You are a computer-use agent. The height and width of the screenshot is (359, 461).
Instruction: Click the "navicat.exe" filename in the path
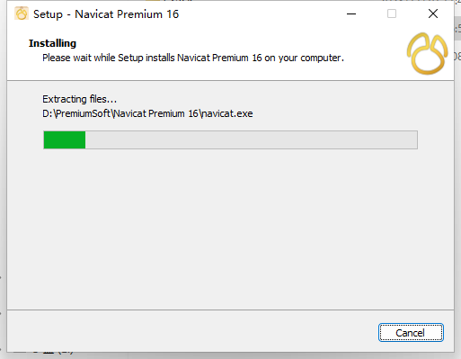[x=227, y=113]
